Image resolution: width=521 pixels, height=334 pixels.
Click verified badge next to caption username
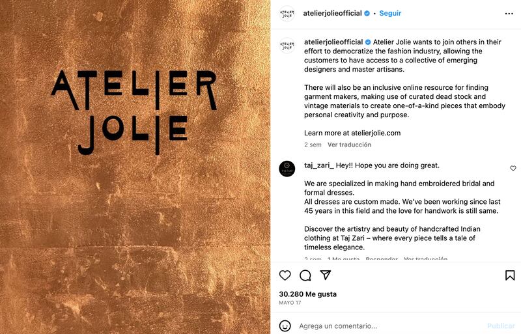(x=368, y=42)
